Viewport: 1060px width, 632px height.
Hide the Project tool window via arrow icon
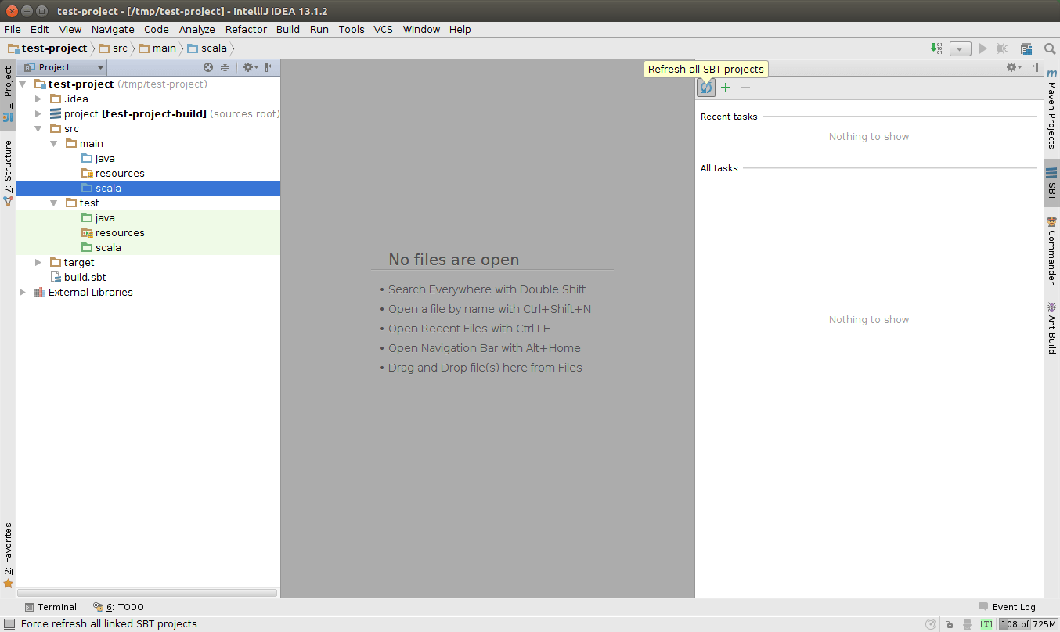(x=269, y=67)
